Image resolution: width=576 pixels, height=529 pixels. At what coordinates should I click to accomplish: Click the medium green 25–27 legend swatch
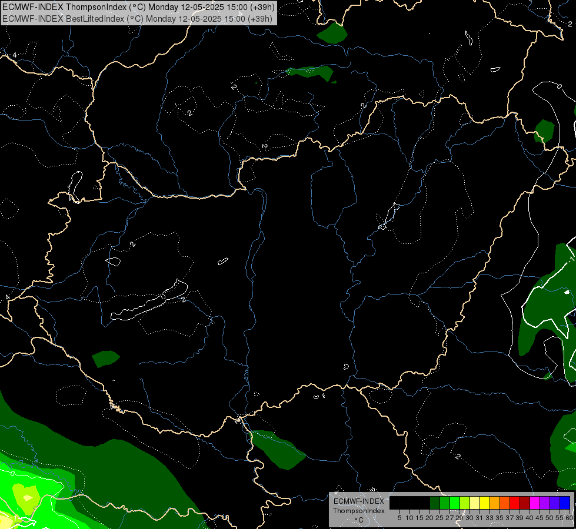(x=445, y=503)
